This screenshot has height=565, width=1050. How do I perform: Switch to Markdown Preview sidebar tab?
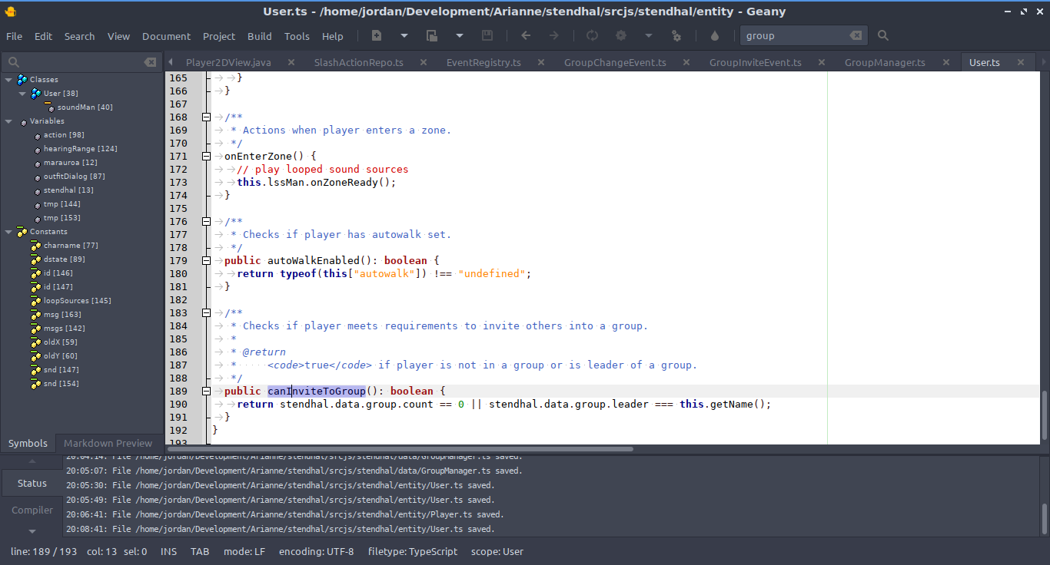108,443
